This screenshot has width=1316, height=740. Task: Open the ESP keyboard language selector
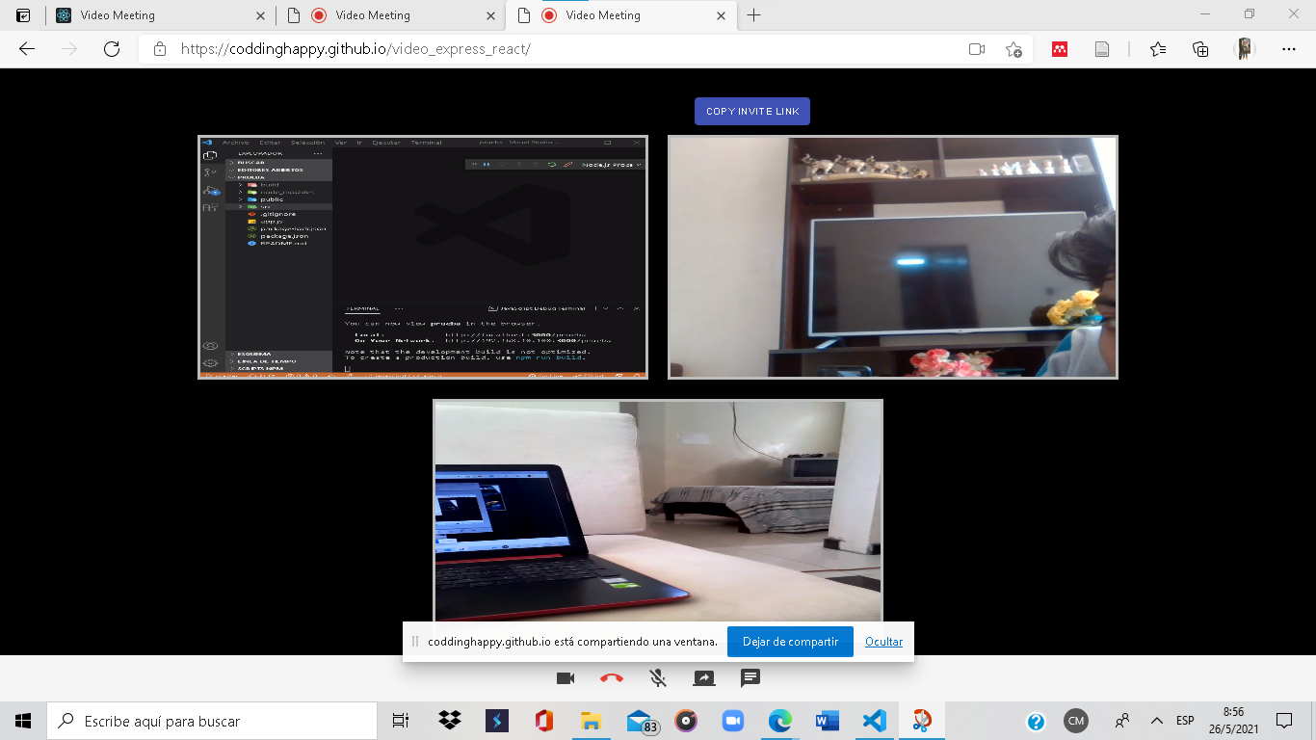point(1184,720)
